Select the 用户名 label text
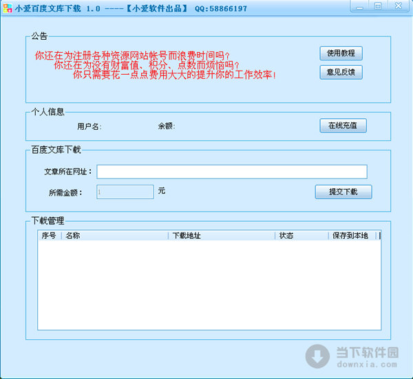The width and height of the screenshot is (413, 379). tap(89, 126)
